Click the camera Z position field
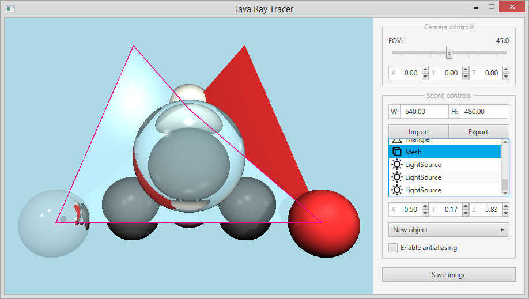529x299 pixels. click(x=486, y=73)
